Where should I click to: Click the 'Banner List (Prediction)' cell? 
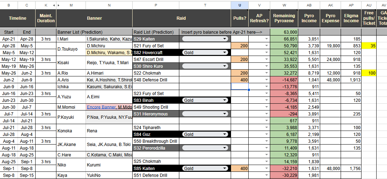(x=94, y=32)
